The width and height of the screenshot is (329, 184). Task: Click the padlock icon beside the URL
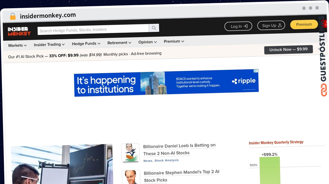coord(13,16)
